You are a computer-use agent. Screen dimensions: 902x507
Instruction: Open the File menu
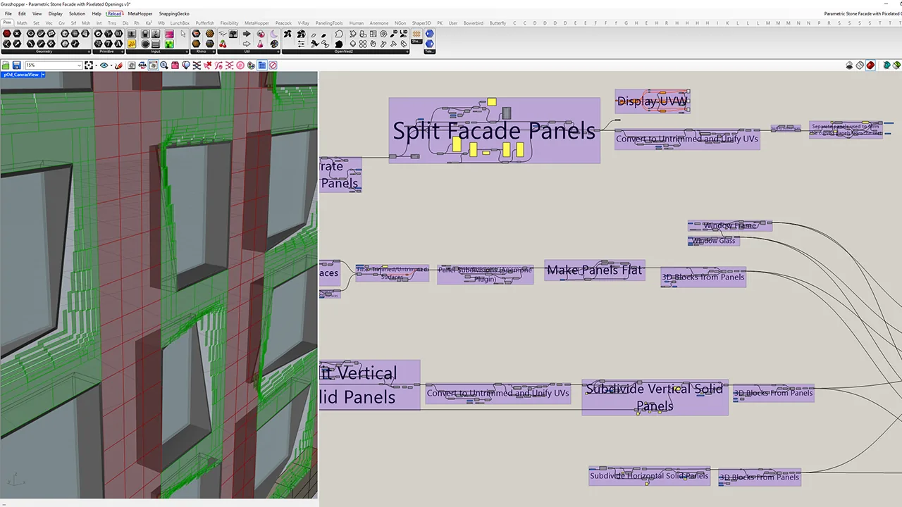coord(8,13)
